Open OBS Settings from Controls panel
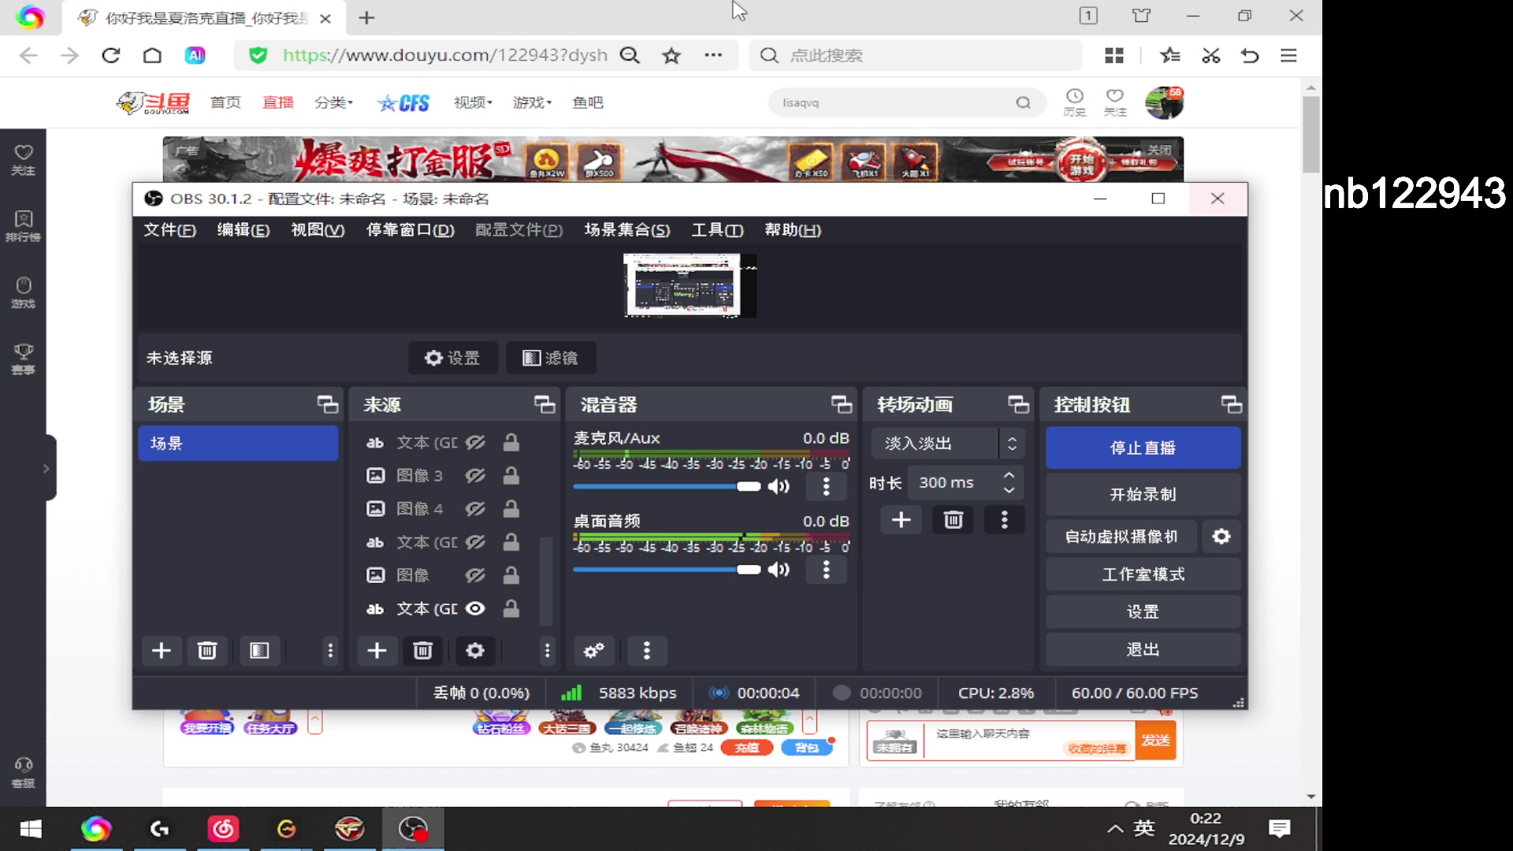Image resolution: width=1513 pixels, height=851 pixels. coord(1143,612)
